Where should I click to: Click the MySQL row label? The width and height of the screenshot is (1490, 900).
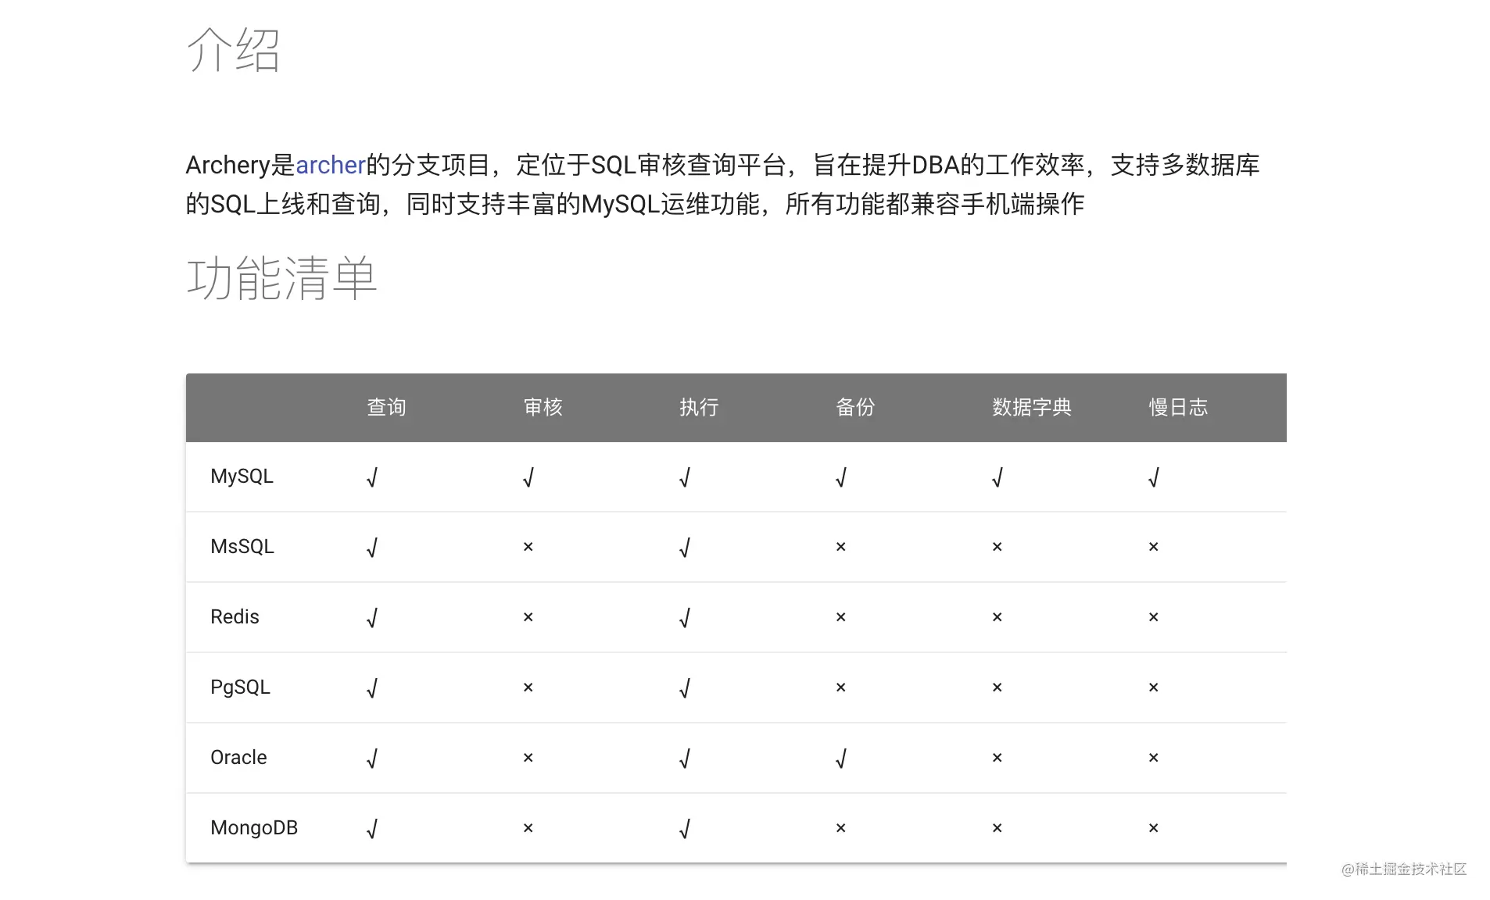click(x=242, y=477)
